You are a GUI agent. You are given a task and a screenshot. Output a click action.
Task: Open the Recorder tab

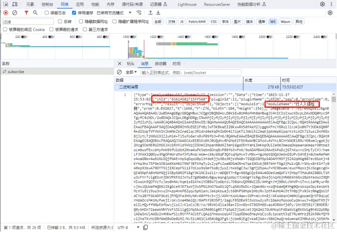pyautogui.click(x=159, y=4)
